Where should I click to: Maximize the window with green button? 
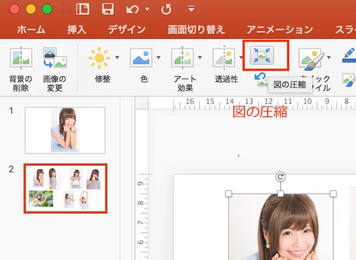[x=47, y=9]
